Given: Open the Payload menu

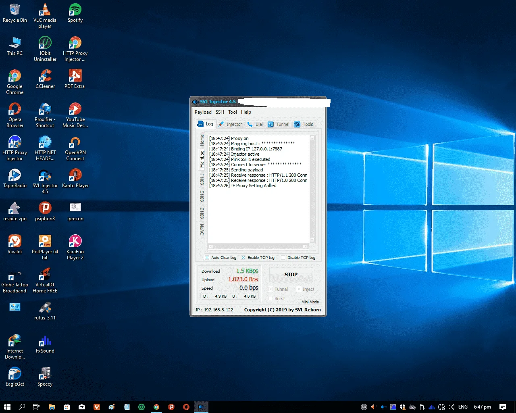Looking at the screenshot, I should (203, 112).
